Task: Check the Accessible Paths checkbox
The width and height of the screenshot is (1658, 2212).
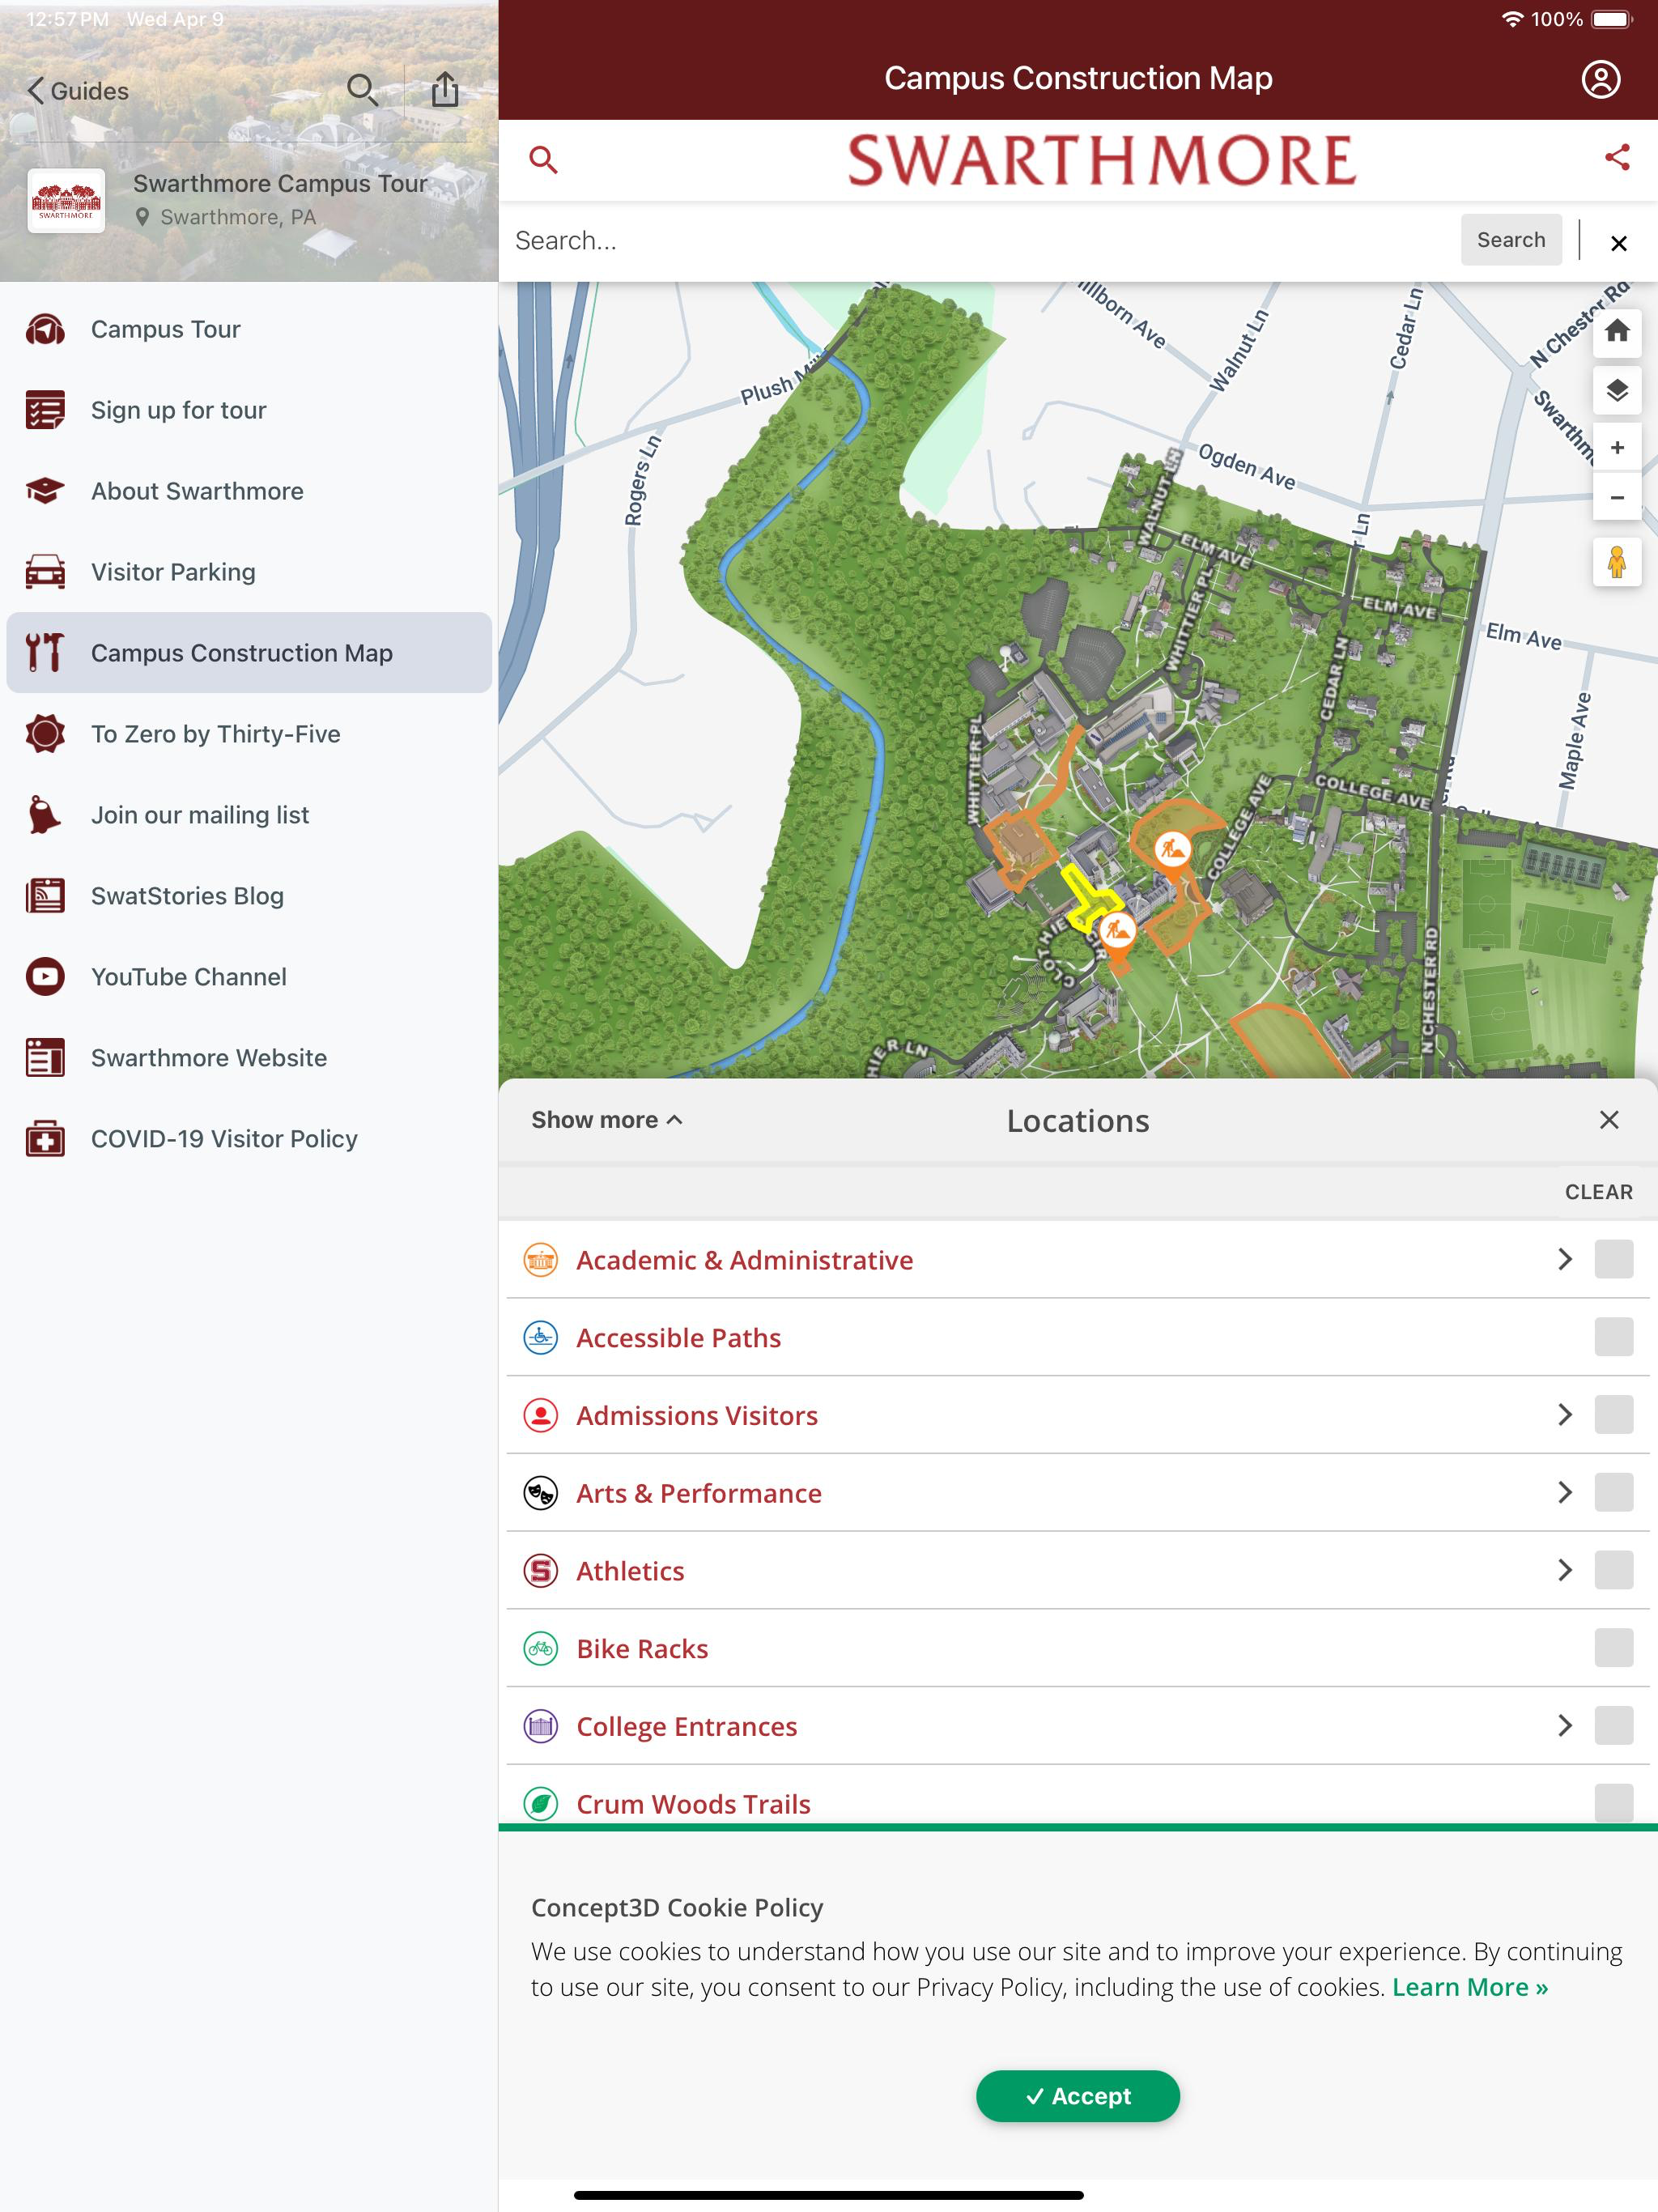Action: pyautogui.click(x=1613, y=1337)
